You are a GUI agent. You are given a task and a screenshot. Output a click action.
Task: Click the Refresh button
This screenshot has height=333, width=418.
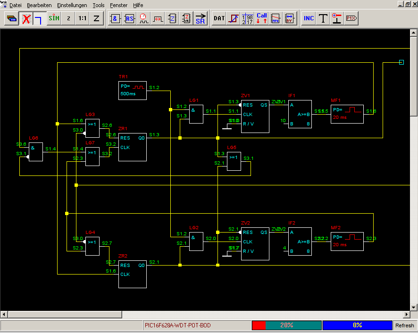coord(405,325)
